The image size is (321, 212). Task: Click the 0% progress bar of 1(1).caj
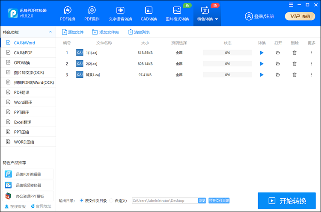click(227, 53)
